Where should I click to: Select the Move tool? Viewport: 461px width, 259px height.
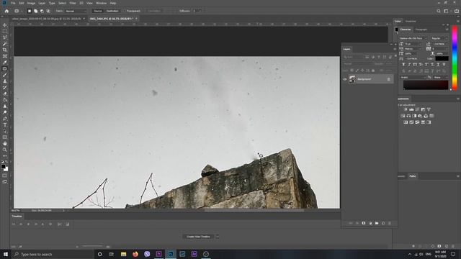point(5,25)
